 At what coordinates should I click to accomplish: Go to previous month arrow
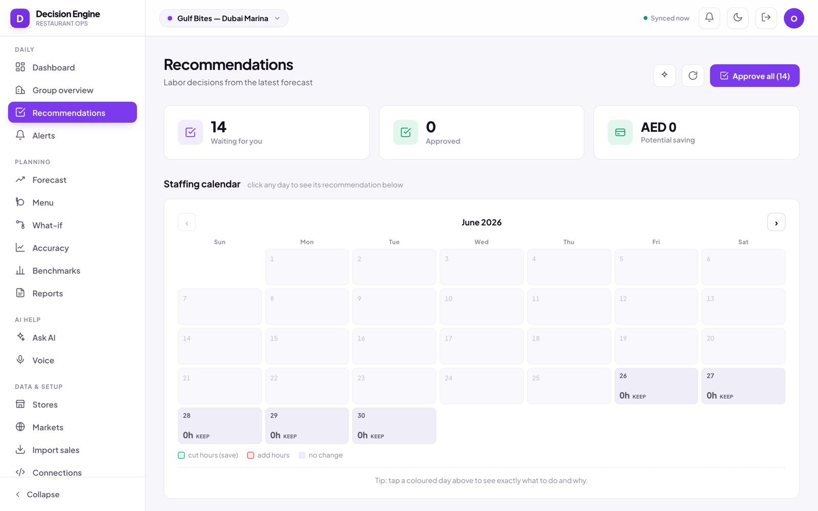(187, 222)
